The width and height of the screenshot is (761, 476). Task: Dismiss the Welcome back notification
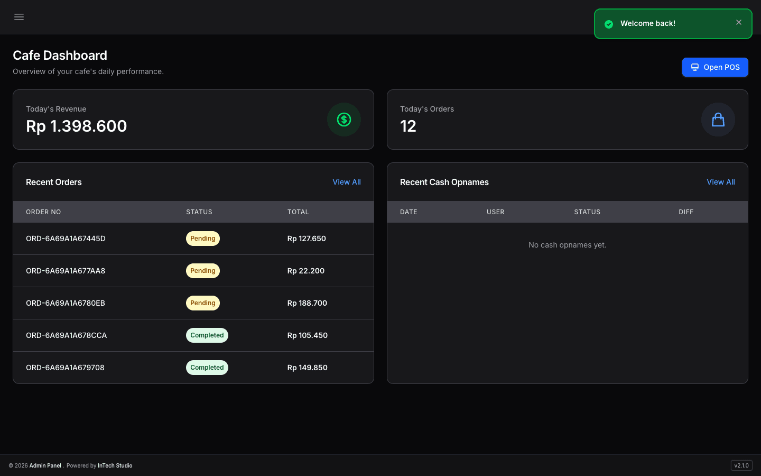(739, 22)
